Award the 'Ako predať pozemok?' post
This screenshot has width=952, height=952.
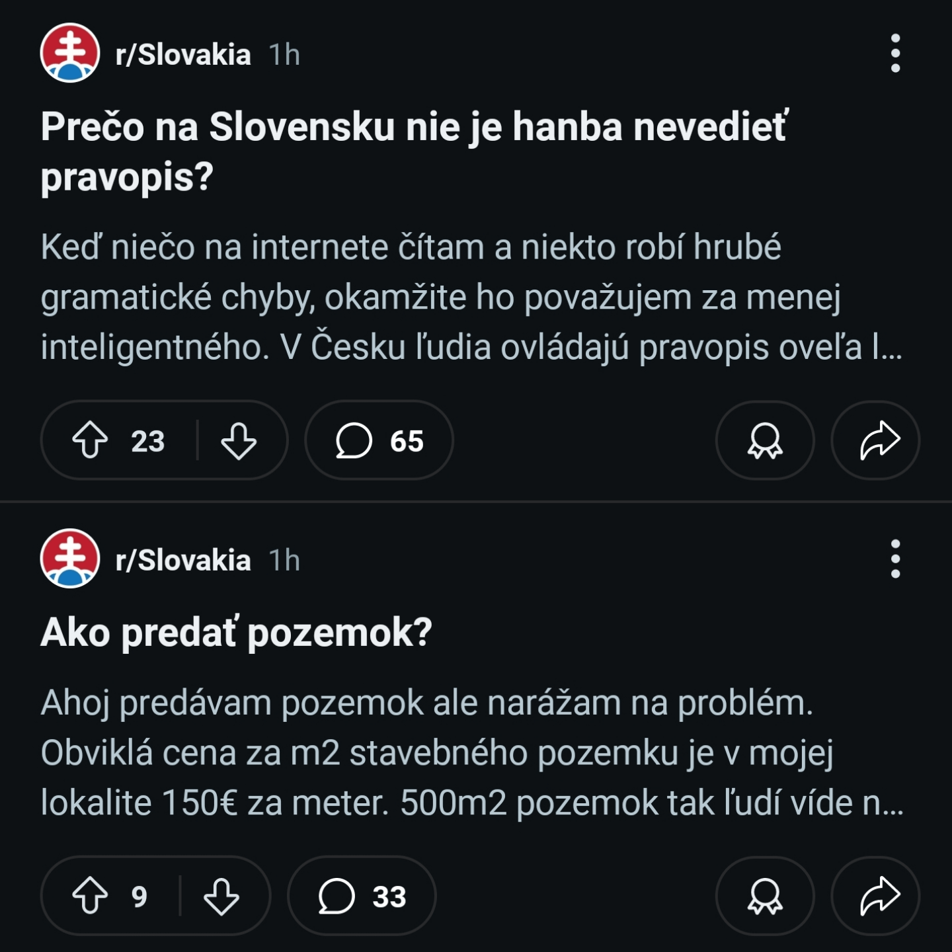pyautogui.click(x=765, y=896)
